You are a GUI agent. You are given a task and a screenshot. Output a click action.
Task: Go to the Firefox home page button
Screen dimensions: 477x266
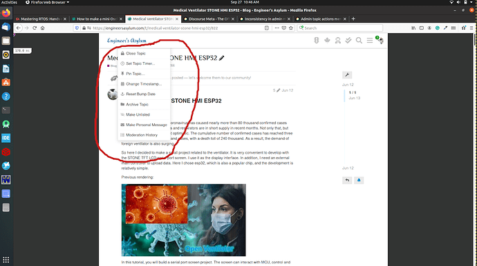point(43,28)
